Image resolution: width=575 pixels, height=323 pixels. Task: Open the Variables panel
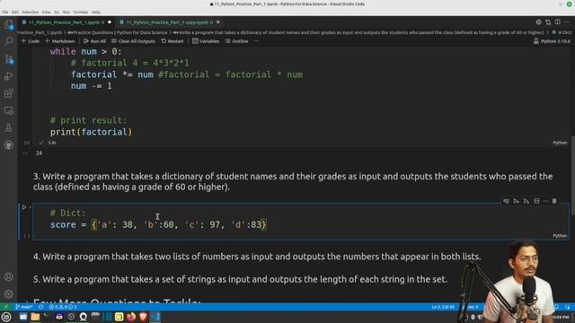206,41
